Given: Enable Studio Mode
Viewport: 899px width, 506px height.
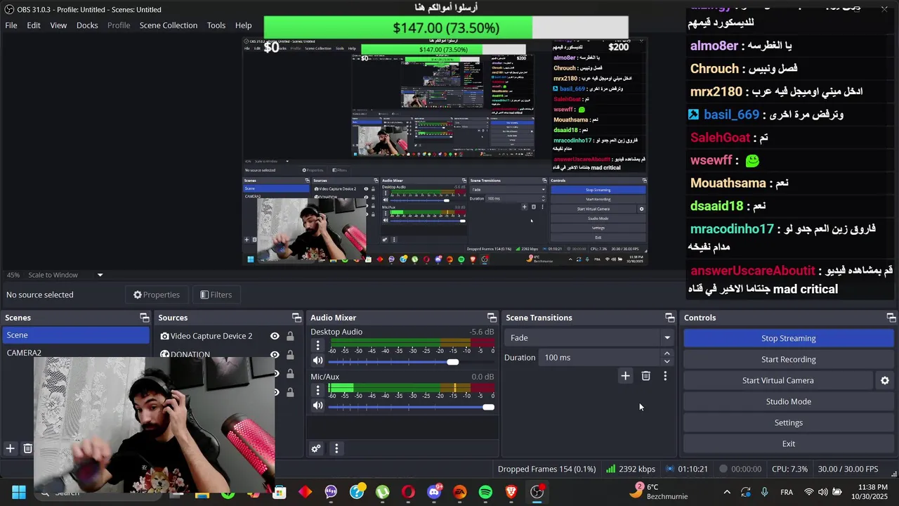Looking at the screenshot, I should [x=788, y=401].
